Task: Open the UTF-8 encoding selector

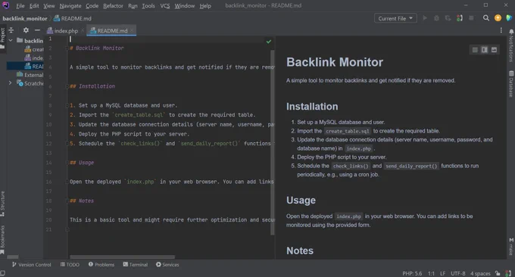Action: pyautogui.click(x=458, y=273)
